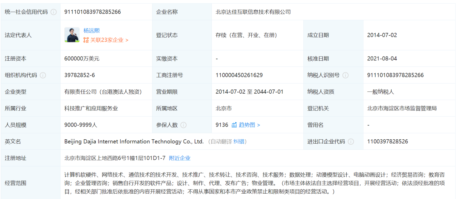Image resolution: width=457 pixels, height=199 pixels.
Task: Click the related-companies network icon
Action: (x=86, y=40)
